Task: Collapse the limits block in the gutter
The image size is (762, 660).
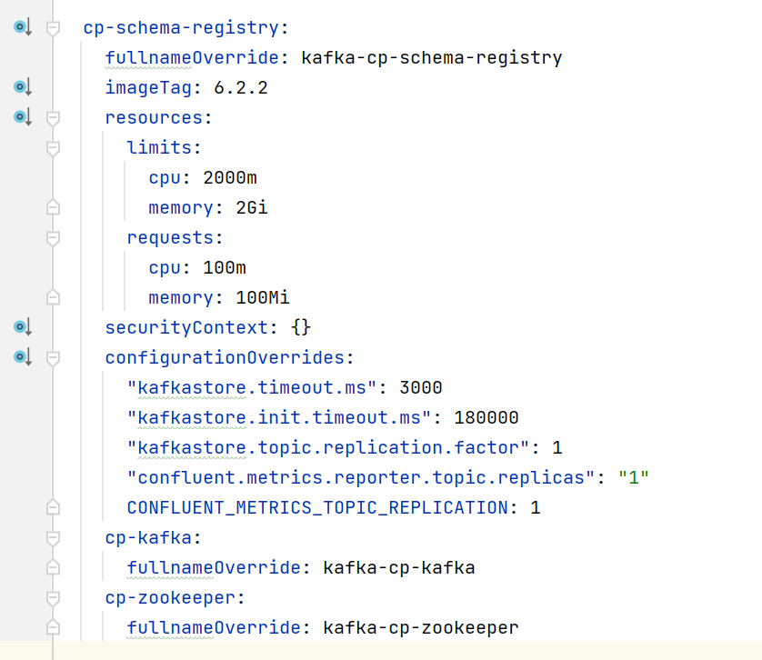Action: pyautogui.click(x=53, y=146)
